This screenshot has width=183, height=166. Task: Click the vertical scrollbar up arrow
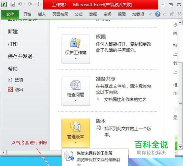click(180, 23)
